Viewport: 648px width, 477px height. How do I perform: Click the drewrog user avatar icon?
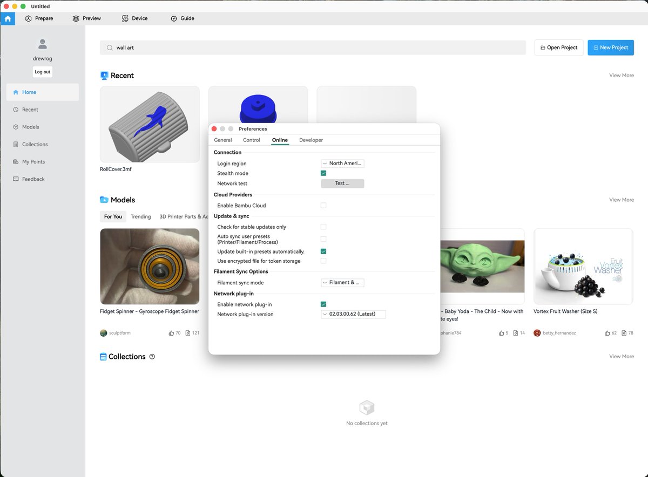(43, 45)
